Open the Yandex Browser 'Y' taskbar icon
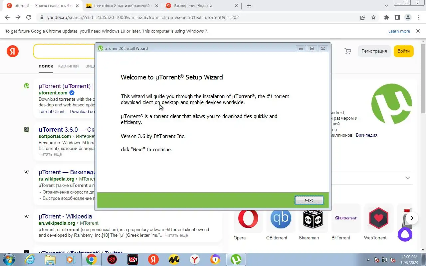This screenshot has width=426, height=266. (195, 260)
